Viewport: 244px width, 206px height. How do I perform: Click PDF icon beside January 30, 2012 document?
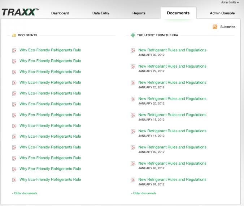pyautogui.click(x=133, y=51)
